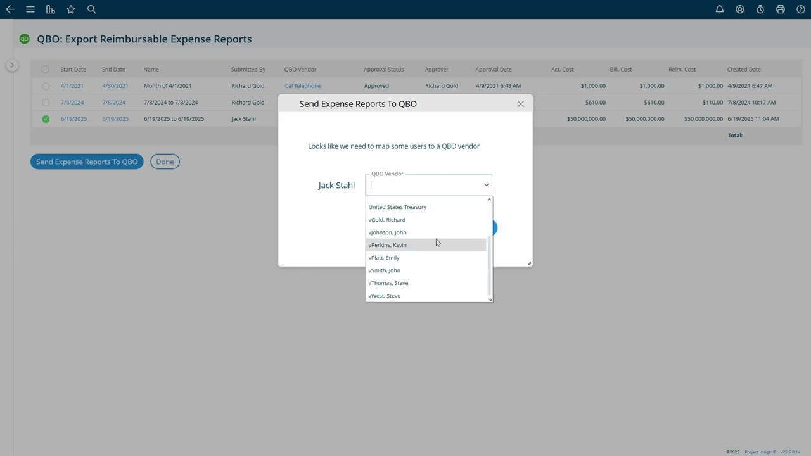The width and height of the screenshot is (811, 456).
Task: Close the Send Expense Reports dialog
Action: [521, 104]
